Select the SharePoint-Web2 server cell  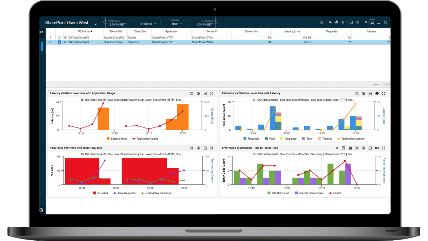click(x=212, y=42)
